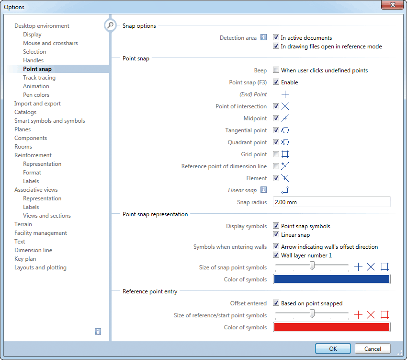
Task: Click blue cross preview symbol
Action: tap(371, 267)
